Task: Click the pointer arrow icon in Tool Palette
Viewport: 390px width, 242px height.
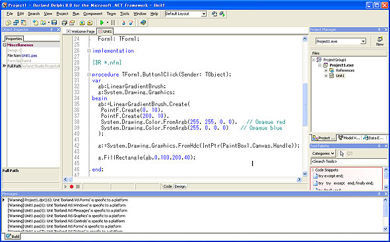Action: (x=342, y=154)
